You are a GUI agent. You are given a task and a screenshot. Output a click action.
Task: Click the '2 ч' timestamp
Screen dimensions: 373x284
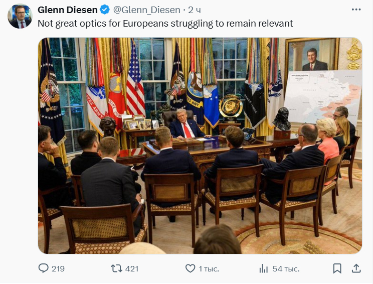coord(195,10)
